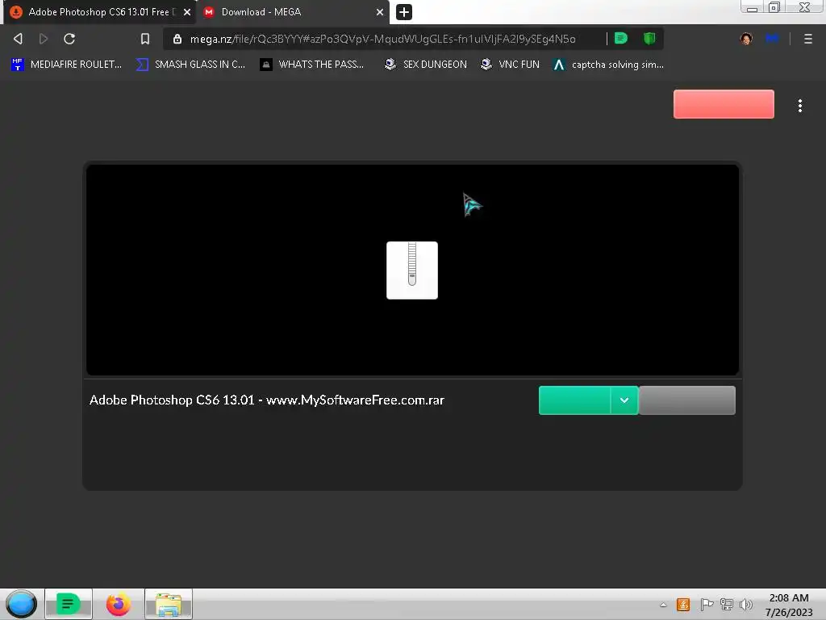Select the Download - MEGA tab
Image resolution: width=826 pixels, height=620 pixels.
pyautogui.click(x=292, y=11)
